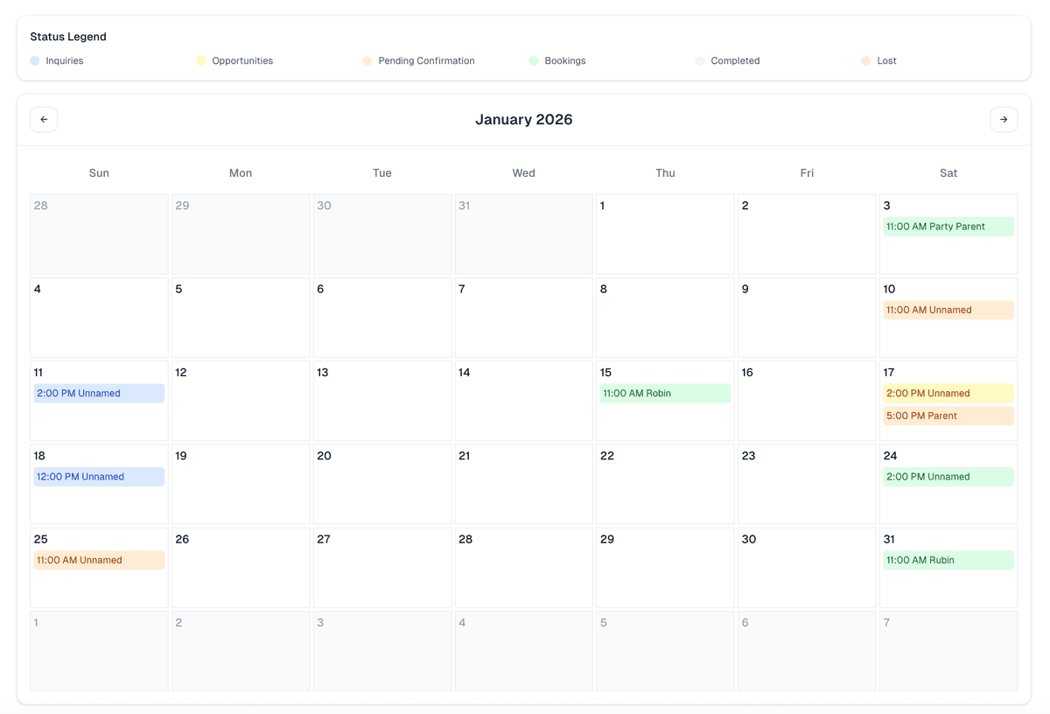Click the Inquiries legend dot
The image size is (1050, 714).
click(34, 60)
